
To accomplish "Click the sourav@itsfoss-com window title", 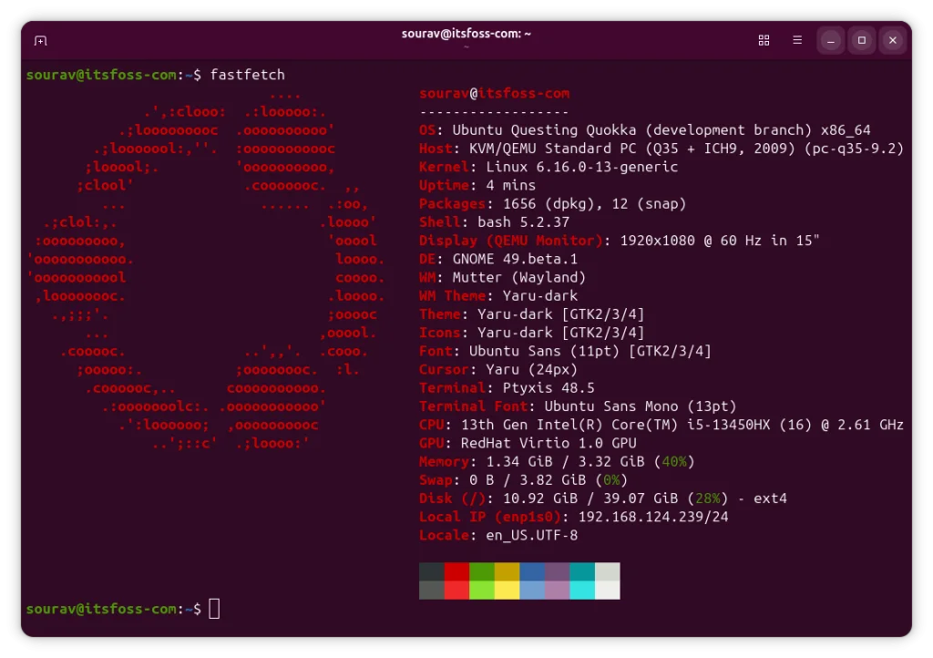I will pos(466,34).
